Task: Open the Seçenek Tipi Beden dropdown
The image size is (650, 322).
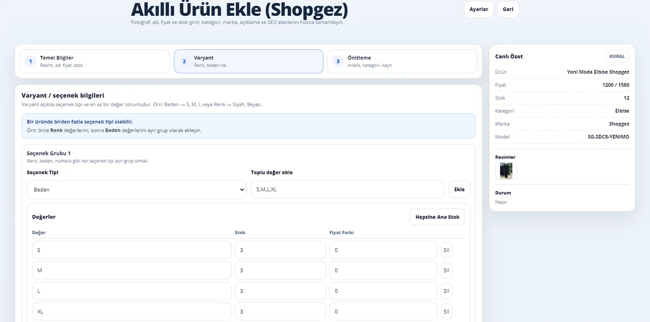Action: pyautogui.click(x=136, y=189)
